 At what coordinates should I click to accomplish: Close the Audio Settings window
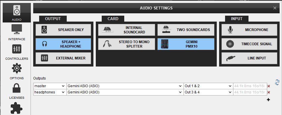click(x=275, y=8)
